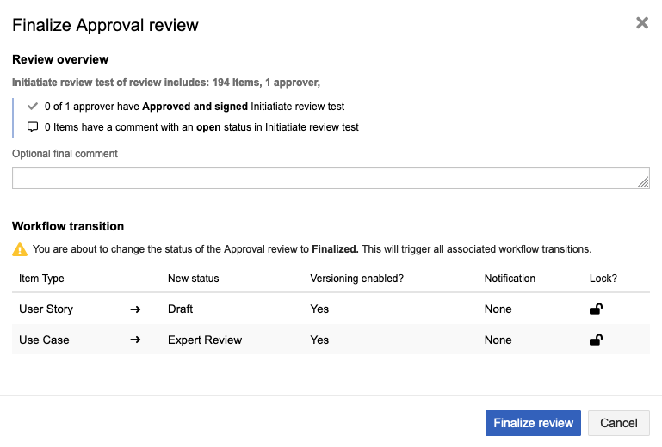The height and width of the screenshot is (447, 662).
Task: Focus the optional final comment field
Action: pyautogui.click(x=327, y=178)
